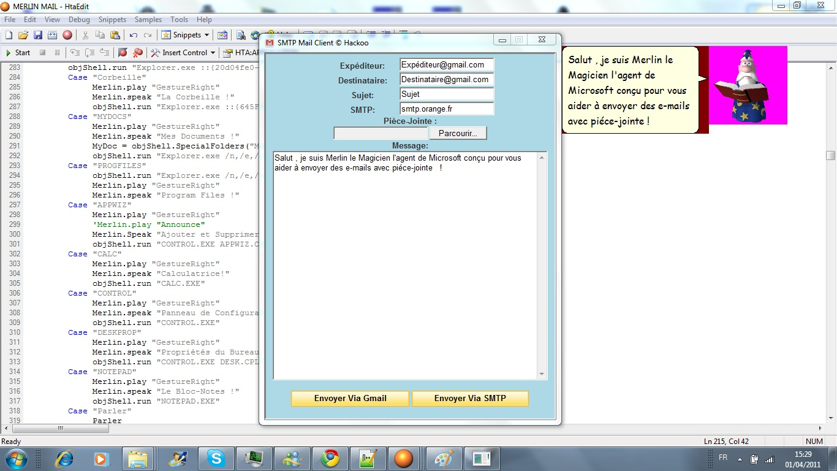837x471 pixels.
Task: Open the Samples menu
Action: [x=148, y=20]
